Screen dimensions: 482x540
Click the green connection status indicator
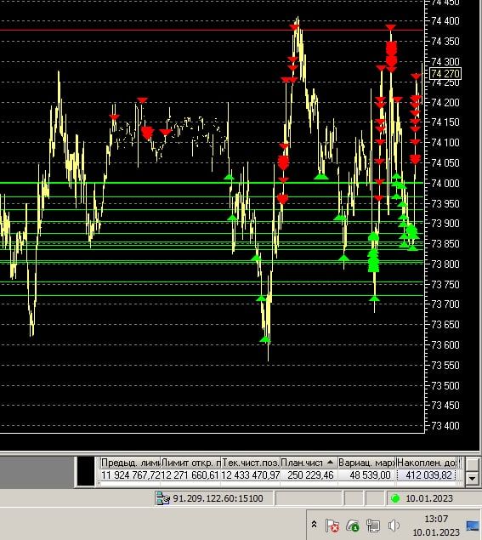pos(395,498)
